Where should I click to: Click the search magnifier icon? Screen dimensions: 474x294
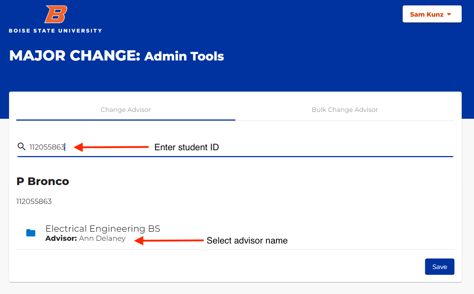click(x=21, y=147)
